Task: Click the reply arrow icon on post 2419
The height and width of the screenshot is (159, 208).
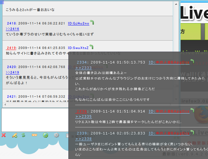Action: [91, 47]
